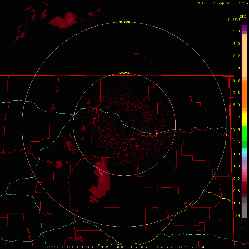This screenshot has width=249, height=249.
Task: Click the bright pink core of the southern storm
Action: (x=101, y=173)
